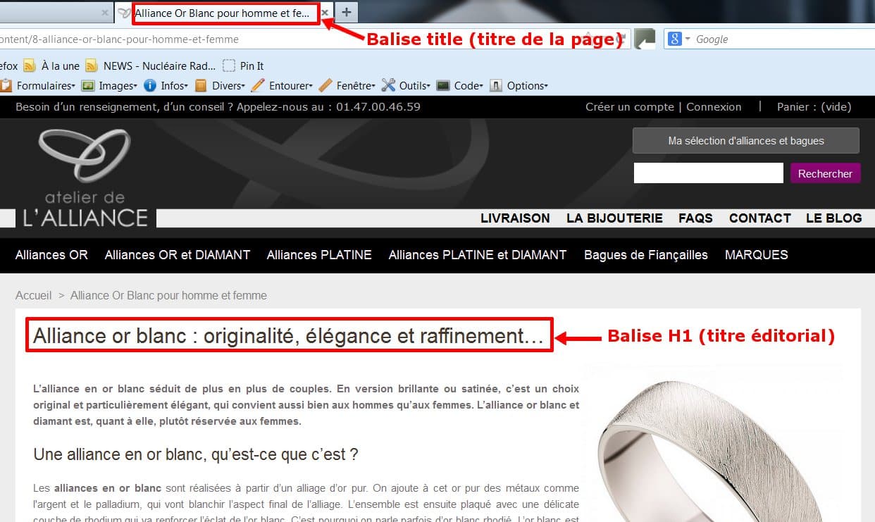Click Ma sélection d'alliances et bagues button
Viewport: 875px width, 522px height.
click(745, 141)
